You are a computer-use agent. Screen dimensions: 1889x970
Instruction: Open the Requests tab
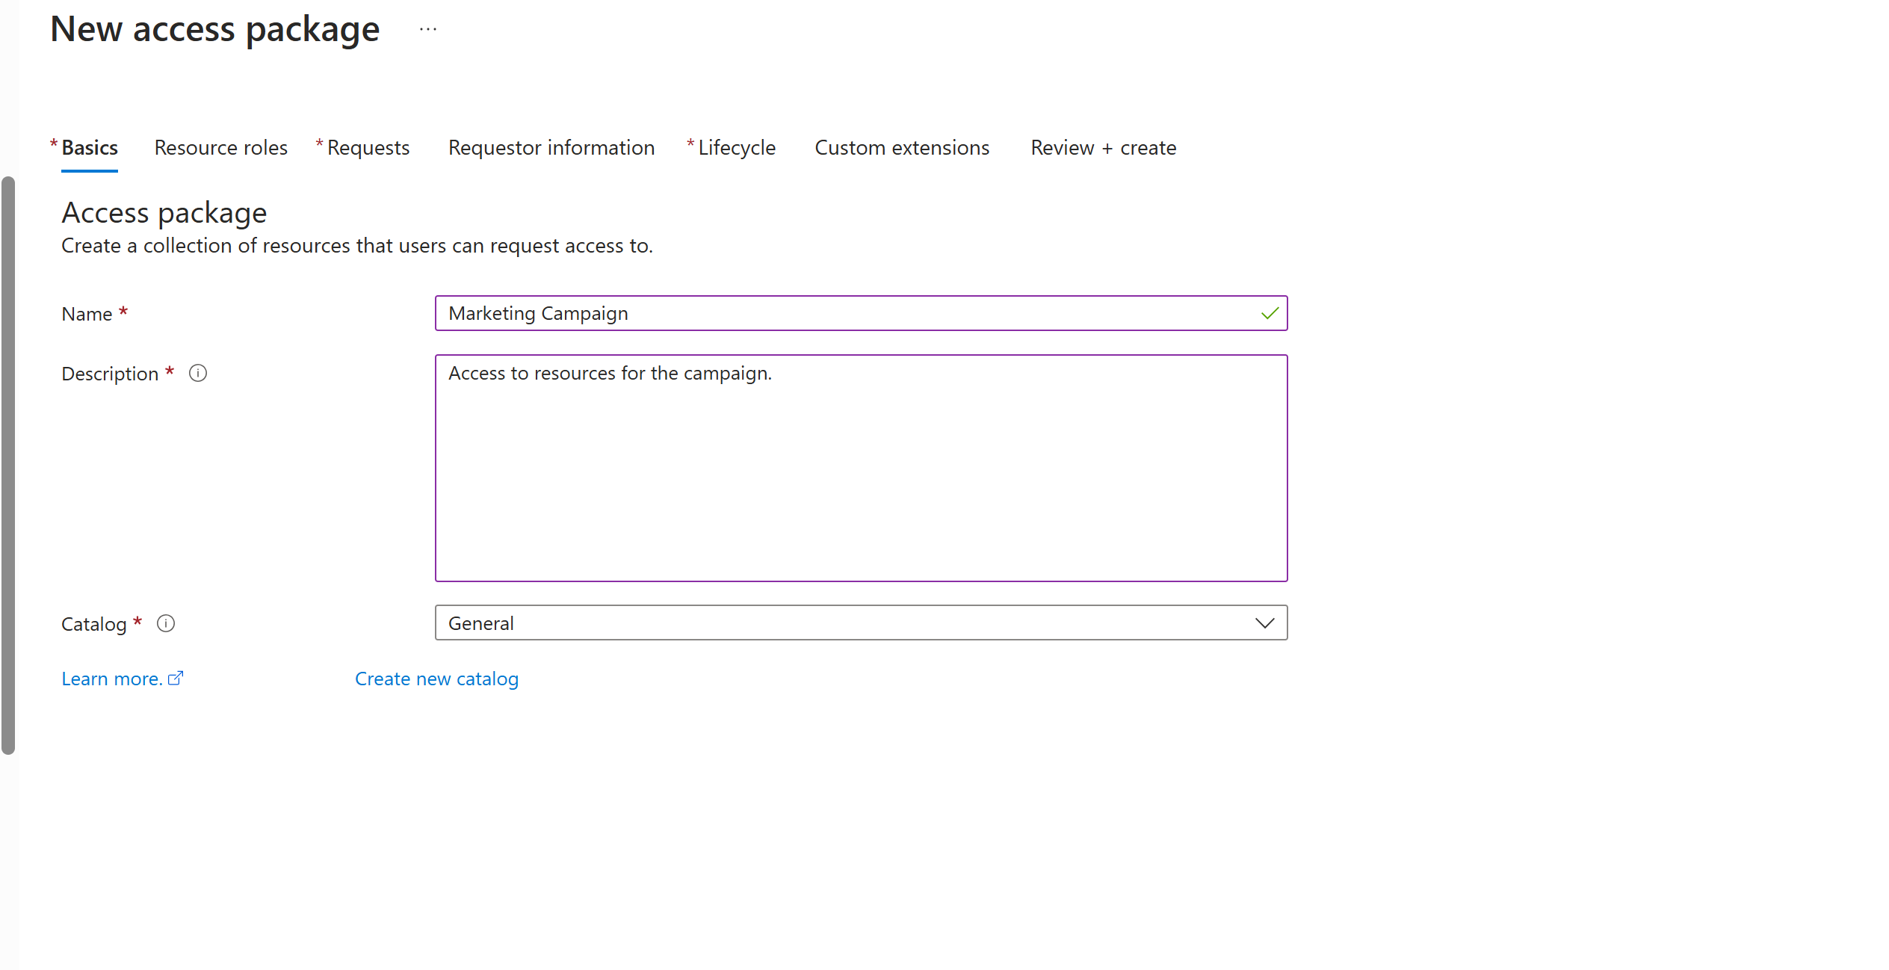[x=368, y=148]
